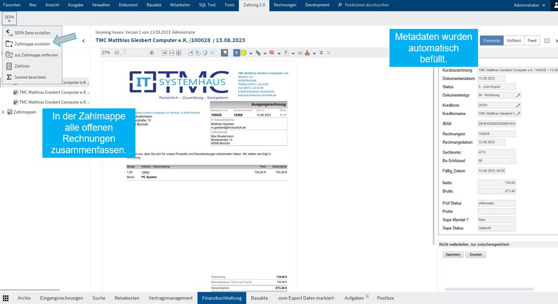558x304 pixels.
Task: Select the pointer selection tool
Action: pyautogui.click(x=237, y=53)
